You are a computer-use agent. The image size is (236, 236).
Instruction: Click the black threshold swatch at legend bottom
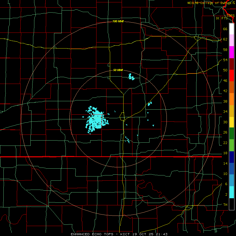coord(232,204)
